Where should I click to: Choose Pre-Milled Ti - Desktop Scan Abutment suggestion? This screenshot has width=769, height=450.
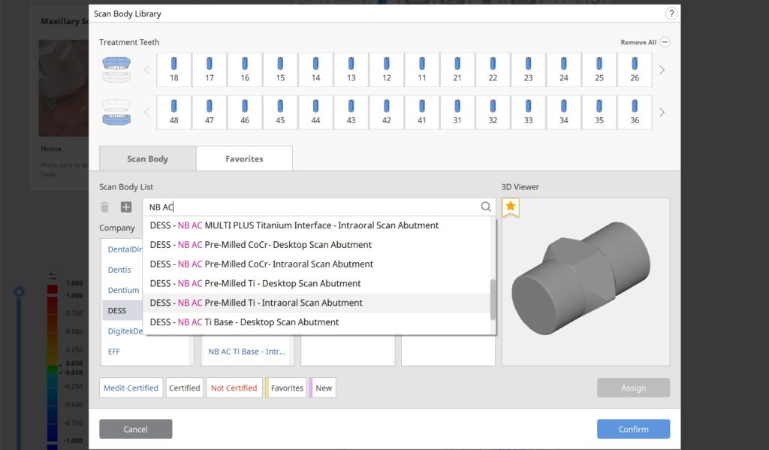click(317, 283)
